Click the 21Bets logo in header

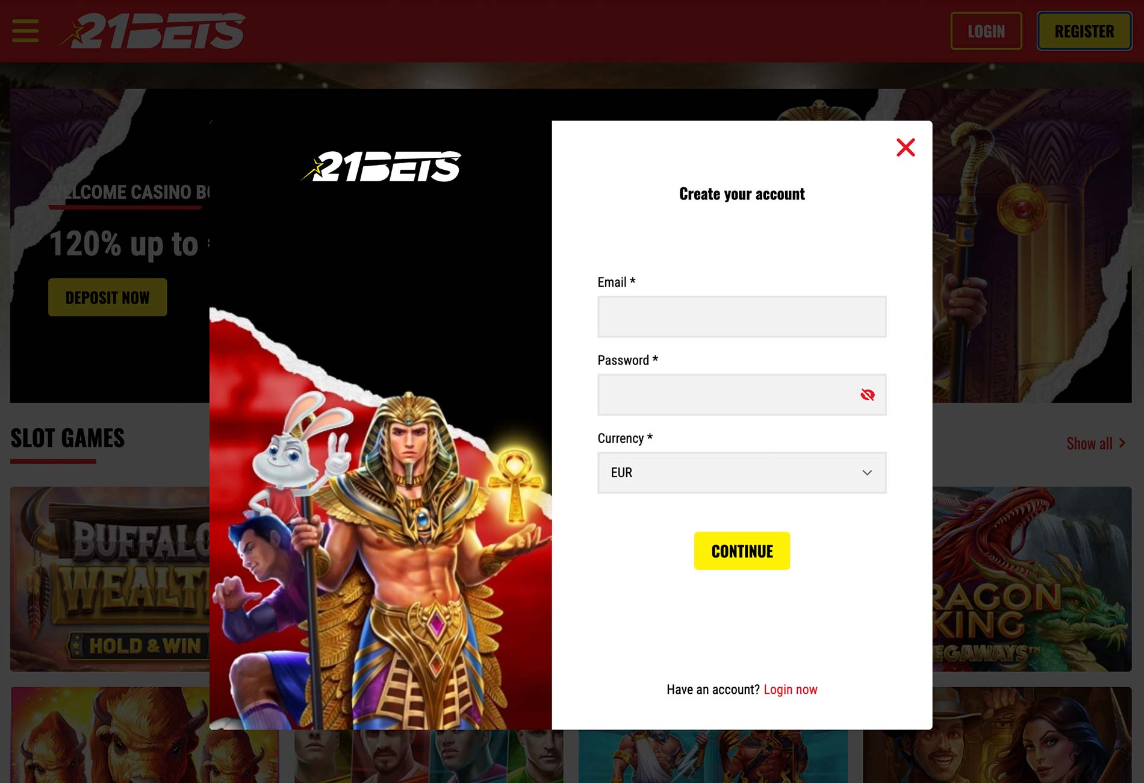152,31
